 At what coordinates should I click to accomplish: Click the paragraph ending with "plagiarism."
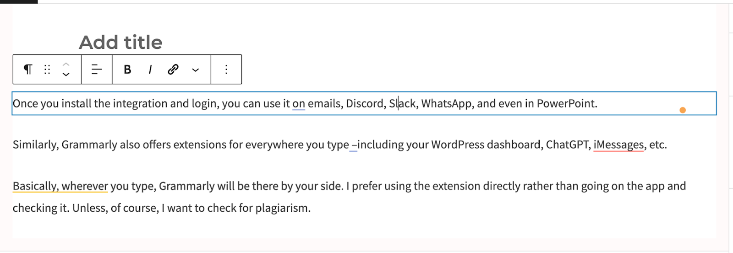point(349,197)
